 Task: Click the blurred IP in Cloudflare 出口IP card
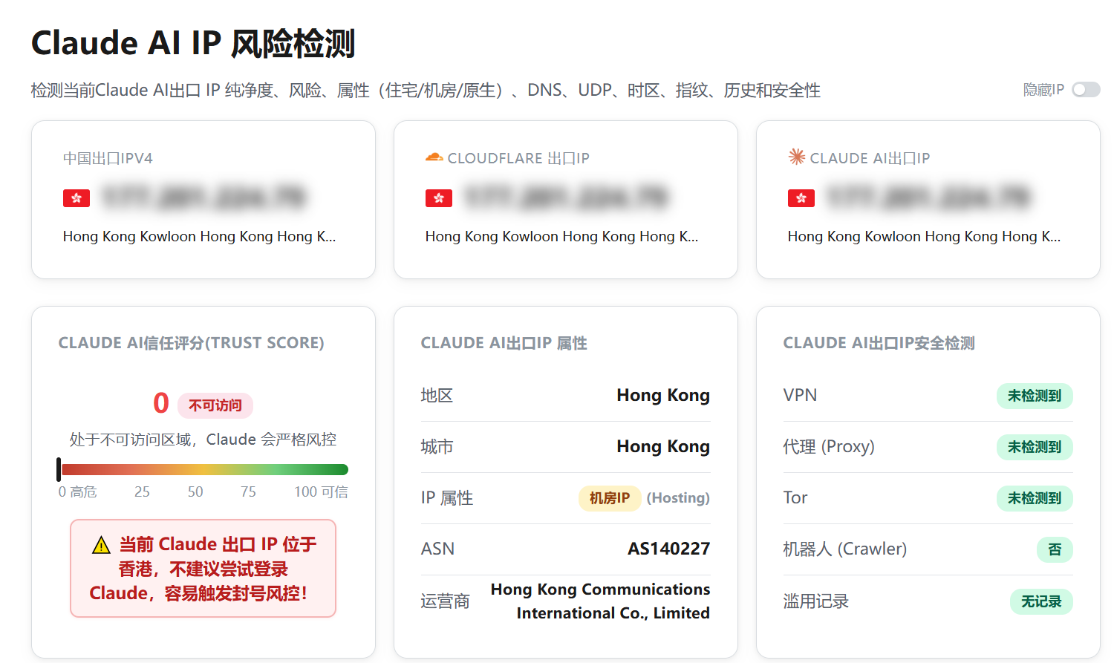(x=567, y=197)
